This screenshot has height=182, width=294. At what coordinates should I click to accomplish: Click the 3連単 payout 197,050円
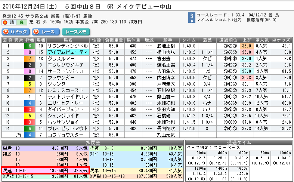tap(146, 176)
